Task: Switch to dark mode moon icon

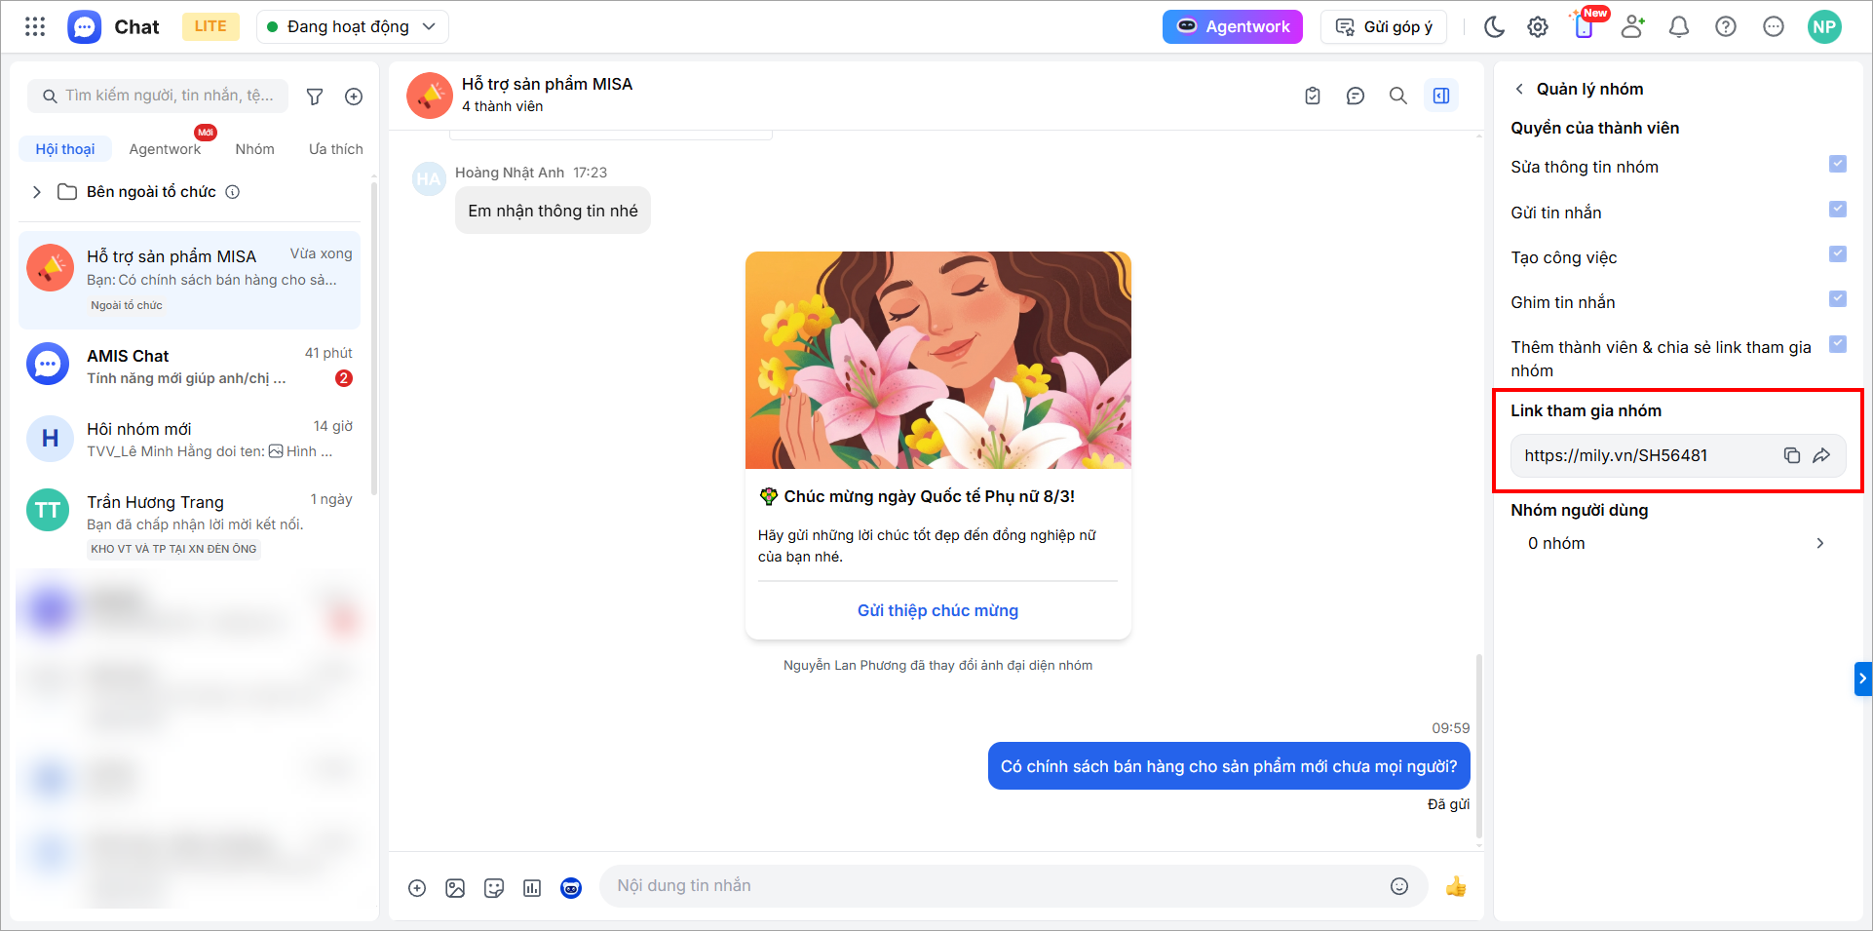Action: 1494,27
